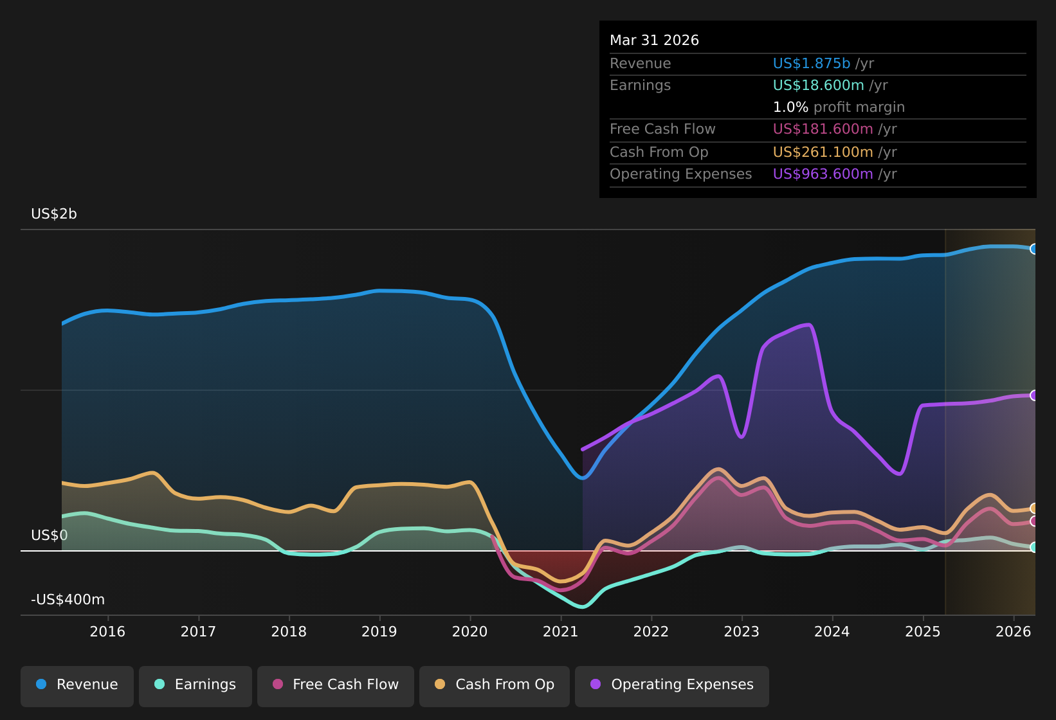
Task: Click the US$1.875b revenue value
Action: pos(812,64)
